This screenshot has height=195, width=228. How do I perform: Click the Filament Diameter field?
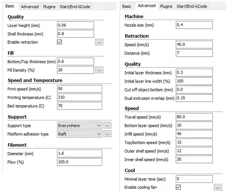[x=79, y=153]
